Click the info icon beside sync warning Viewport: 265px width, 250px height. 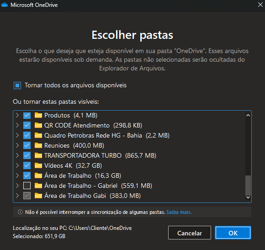tap(20, 212)
